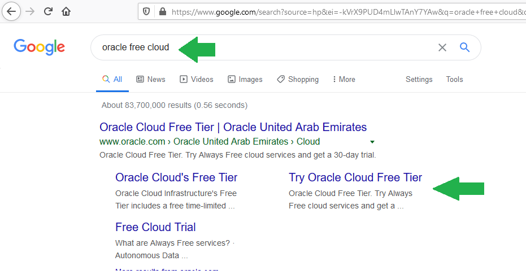Click the browser back arrow button
The height and width of the screenshot is (274, 526).
[11, 11]
